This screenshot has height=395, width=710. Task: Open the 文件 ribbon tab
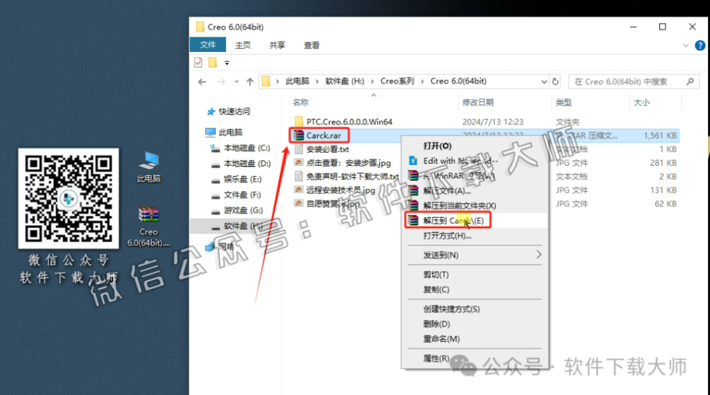207,45
